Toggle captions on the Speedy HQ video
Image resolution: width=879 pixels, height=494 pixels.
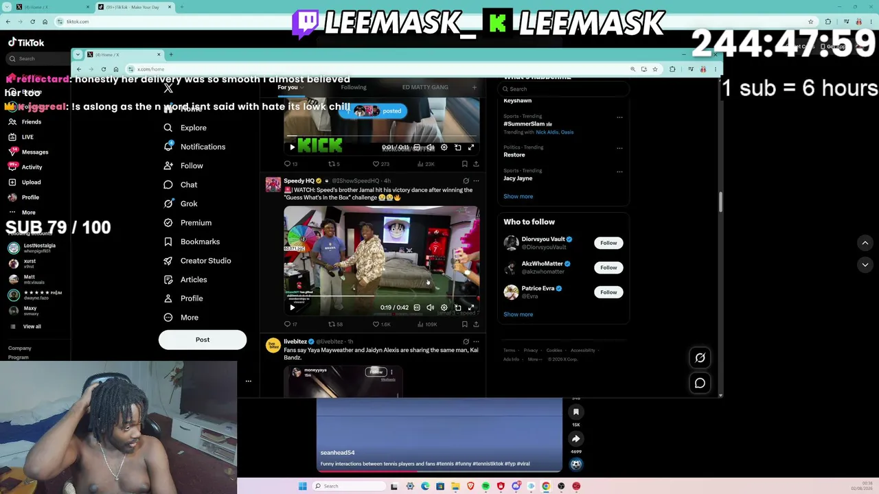[x=417, y=307]
